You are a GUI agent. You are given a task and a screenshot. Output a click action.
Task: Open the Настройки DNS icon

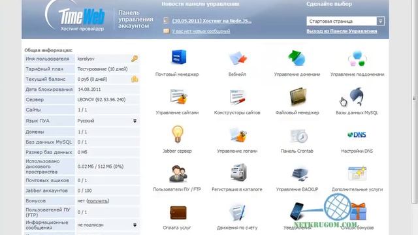[357, 135]
